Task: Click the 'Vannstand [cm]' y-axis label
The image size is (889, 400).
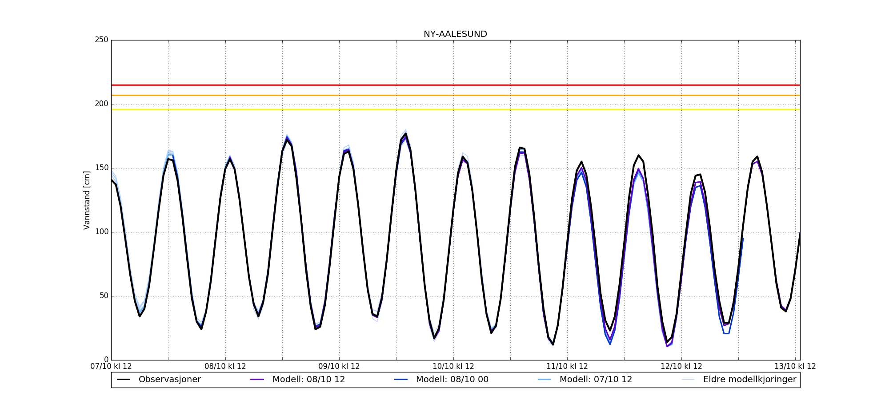Action: point(87,200)
